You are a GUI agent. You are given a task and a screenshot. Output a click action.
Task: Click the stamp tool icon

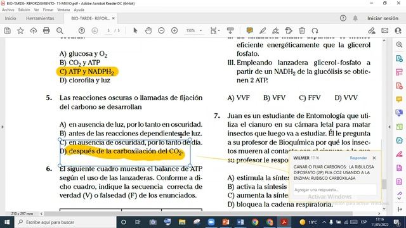coord(289,30)
